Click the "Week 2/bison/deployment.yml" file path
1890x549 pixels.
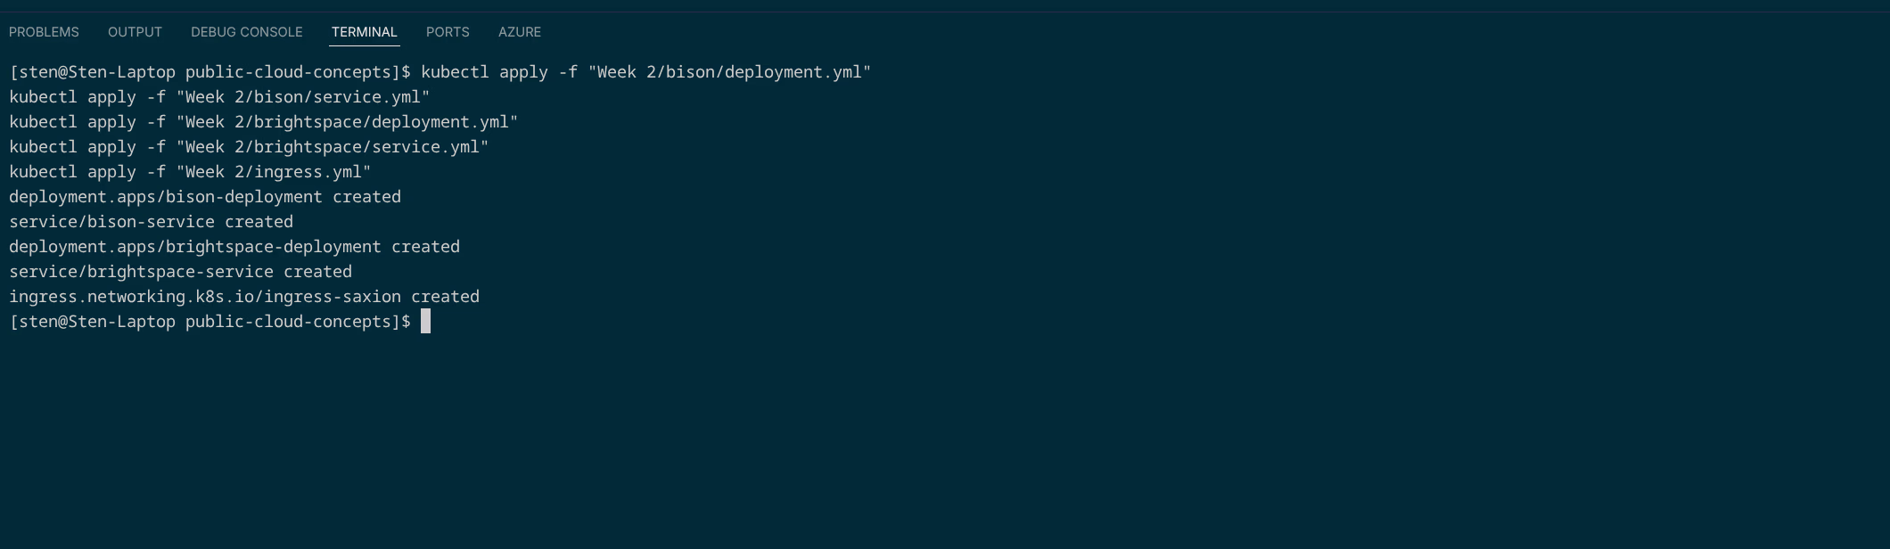(731, 72)
